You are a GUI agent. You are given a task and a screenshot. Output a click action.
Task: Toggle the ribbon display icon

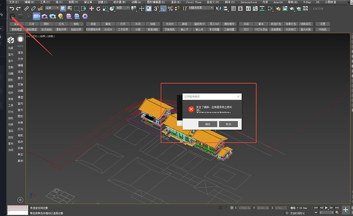coord(248,9)
